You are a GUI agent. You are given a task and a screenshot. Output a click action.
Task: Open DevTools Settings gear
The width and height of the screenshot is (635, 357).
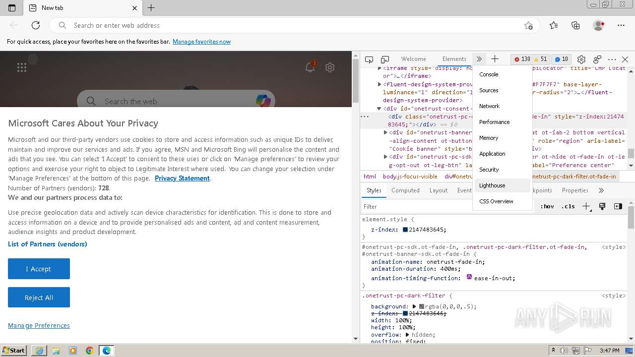(x=581, y=59)
